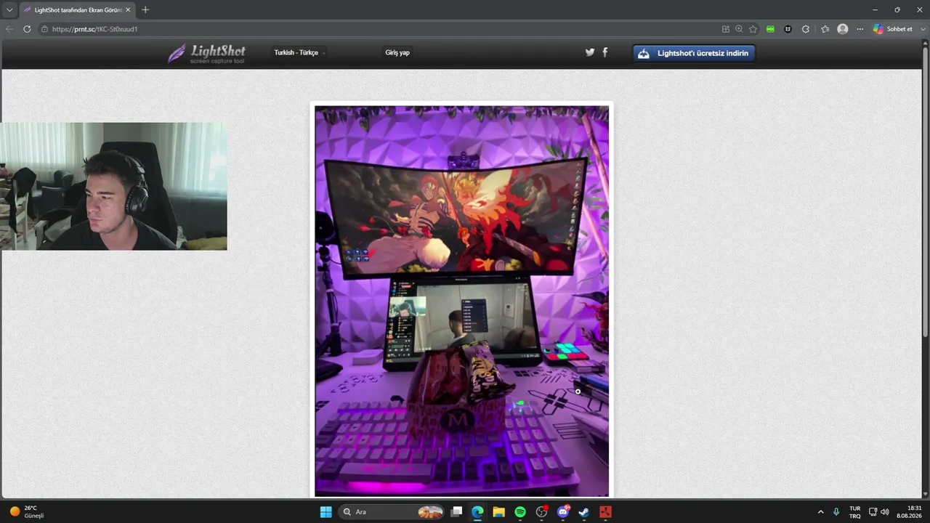Add page to favorites with star icon
Image resolution: width=930 pixels, height=523 pixels.
pos(753,29)
